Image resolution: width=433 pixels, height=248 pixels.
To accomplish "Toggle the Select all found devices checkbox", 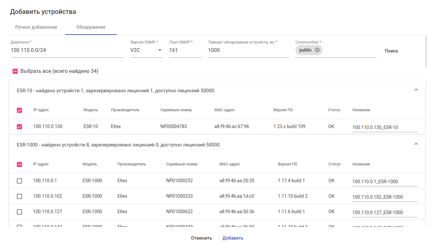I will (15, 71).
